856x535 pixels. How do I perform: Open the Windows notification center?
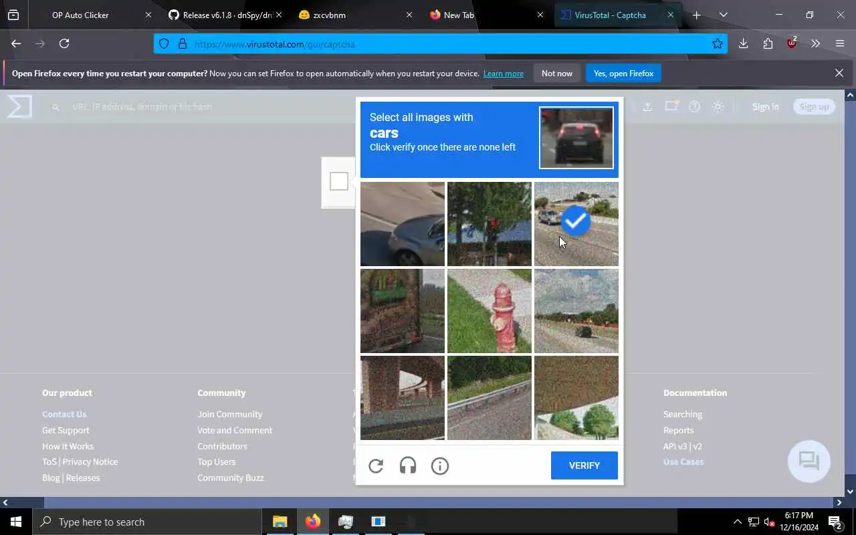pyautogui.click(x=835, y=522)
